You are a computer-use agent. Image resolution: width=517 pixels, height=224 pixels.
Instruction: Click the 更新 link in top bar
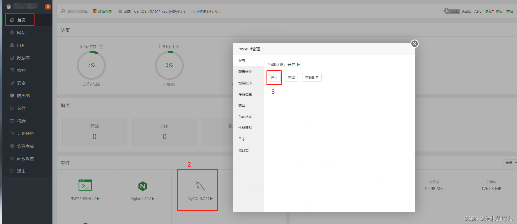point(489,11)
